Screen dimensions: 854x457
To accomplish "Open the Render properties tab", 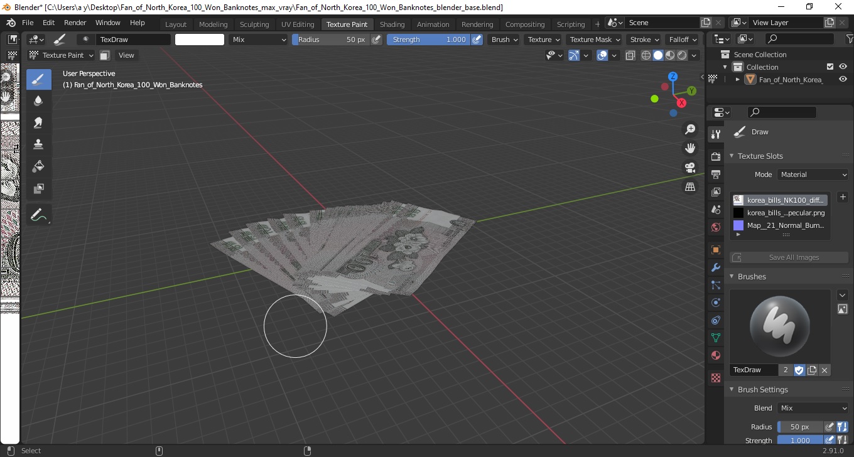I will pos(715,156).
